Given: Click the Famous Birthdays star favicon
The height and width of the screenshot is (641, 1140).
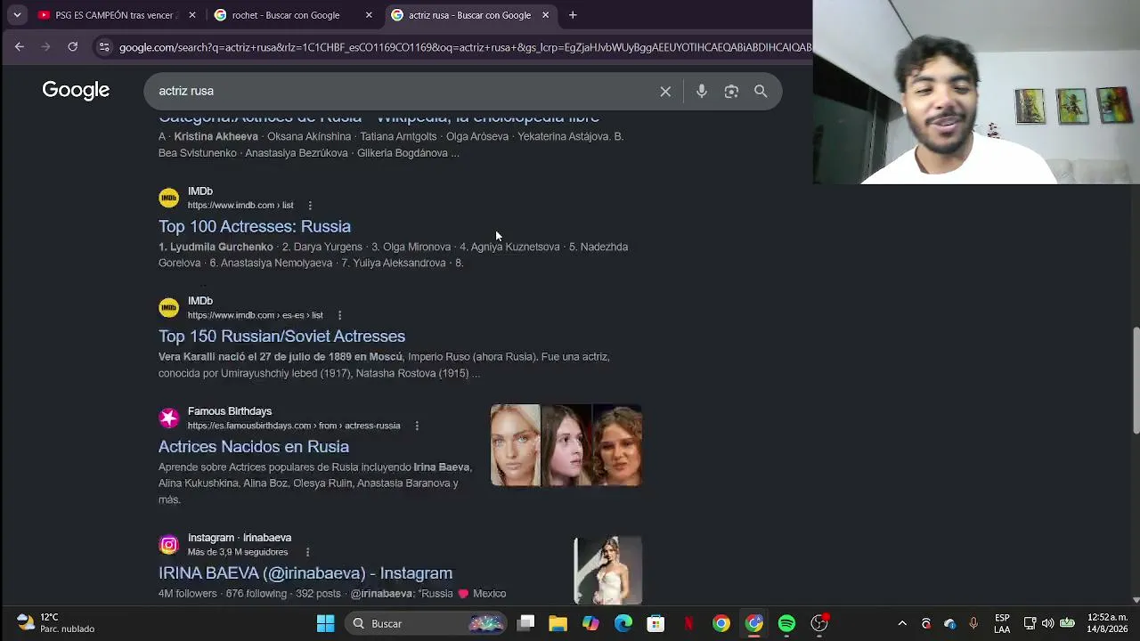Looking at the screenshot, I should [x=168, y=418].
